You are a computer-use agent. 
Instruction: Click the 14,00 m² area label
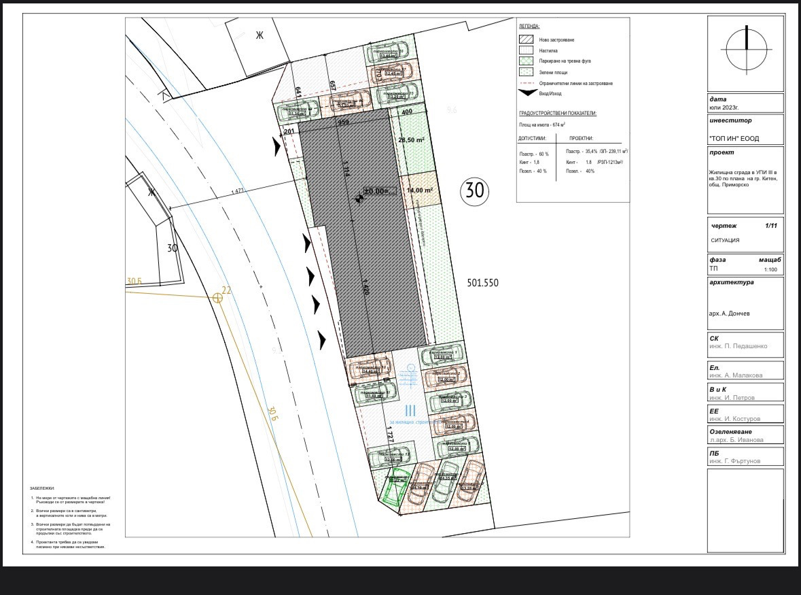(x=420, y=191)
